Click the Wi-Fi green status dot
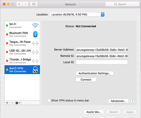141x118 pixels. [x=7, y=26]
